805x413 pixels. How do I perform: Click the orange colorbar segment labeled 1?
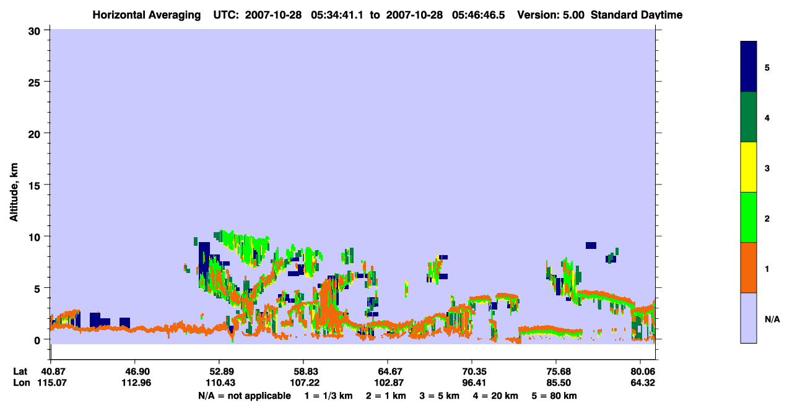(749, 267)
